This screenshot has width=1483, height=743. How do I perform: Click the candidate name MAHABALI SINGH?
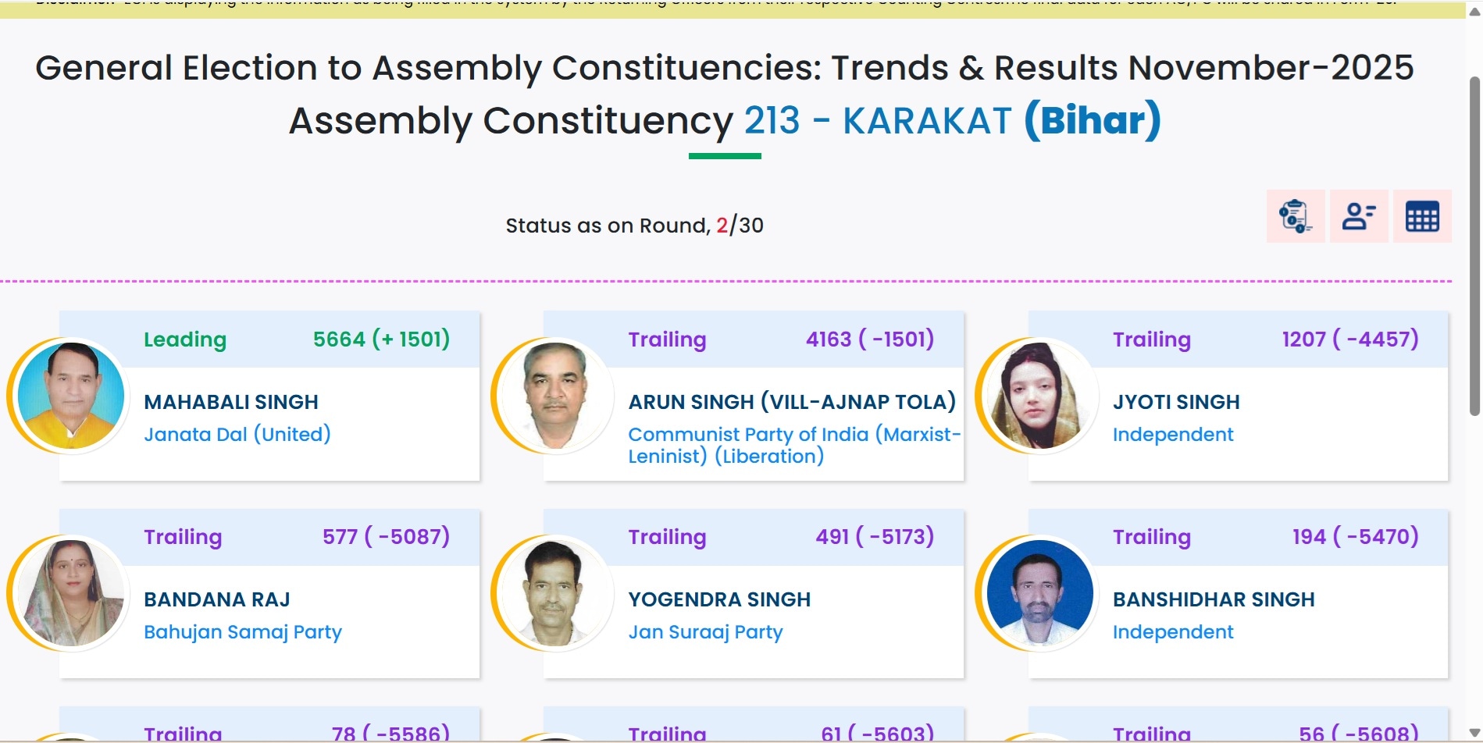click(x=231, y=402)
